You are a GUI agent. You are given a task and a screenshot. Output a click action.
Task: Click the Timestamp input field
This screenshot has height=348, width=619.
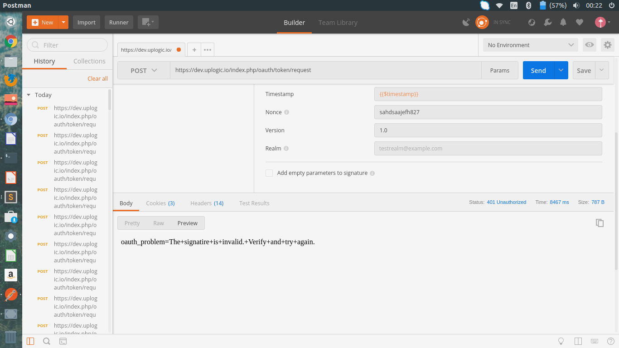488,94
